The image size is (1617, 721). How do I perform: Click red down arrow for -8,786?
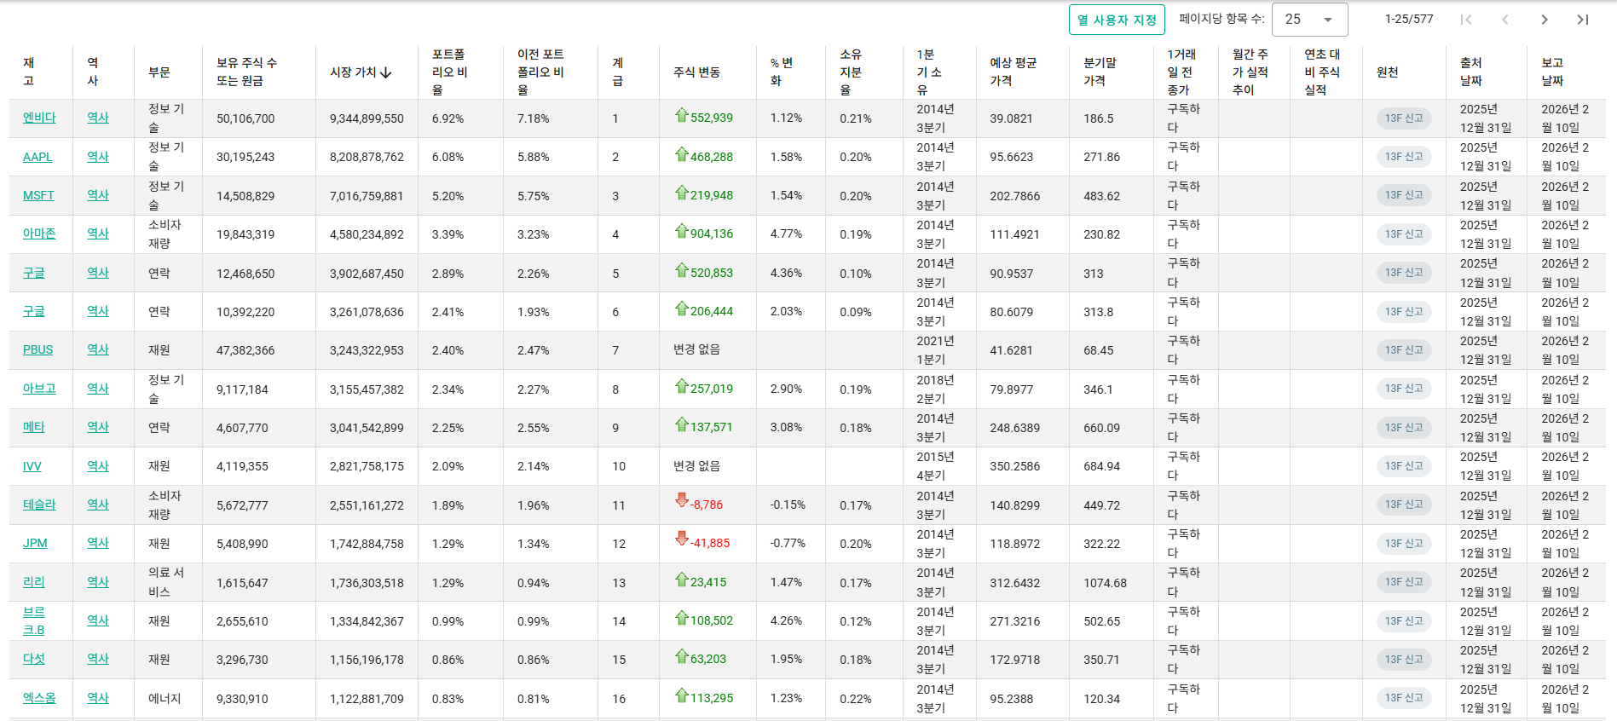coord(681,501)
